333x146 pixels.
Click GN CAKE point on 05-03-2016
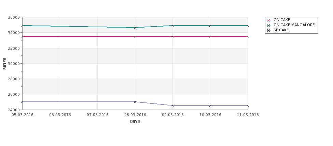pos(22,37)
